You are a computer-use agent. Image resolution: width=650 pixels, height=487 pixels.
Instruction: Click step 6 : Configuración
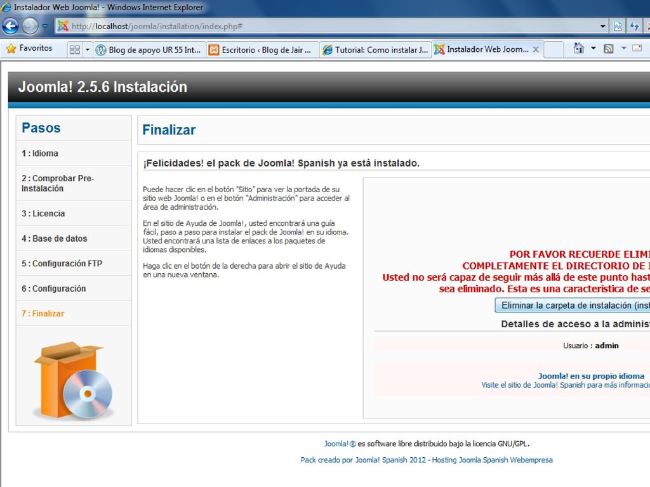(53, 289)
